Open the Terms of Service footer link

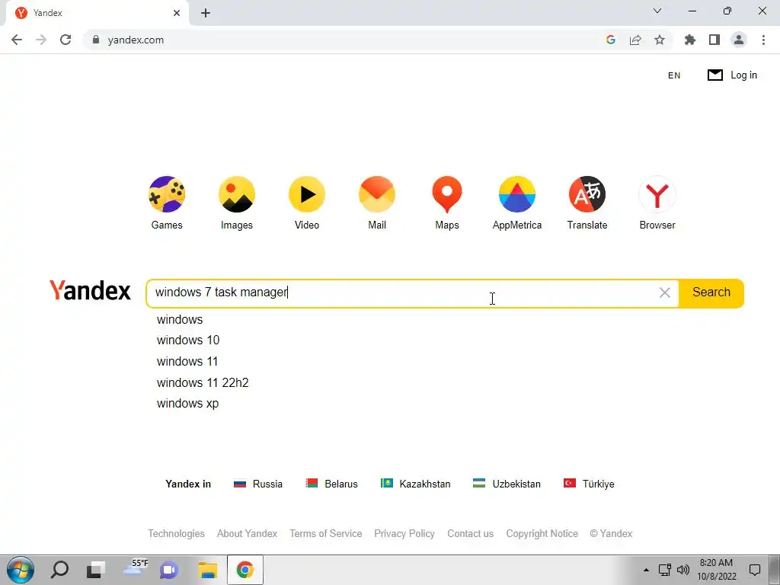coord(326,534)
